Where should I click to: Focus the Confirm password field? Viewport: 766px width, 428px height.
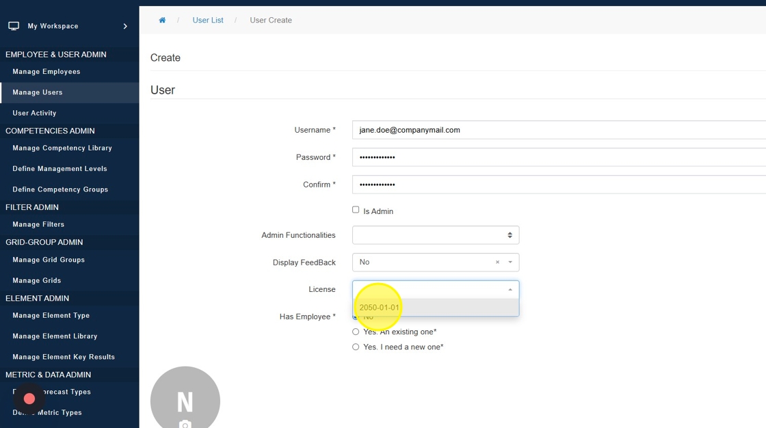[557, 185]
